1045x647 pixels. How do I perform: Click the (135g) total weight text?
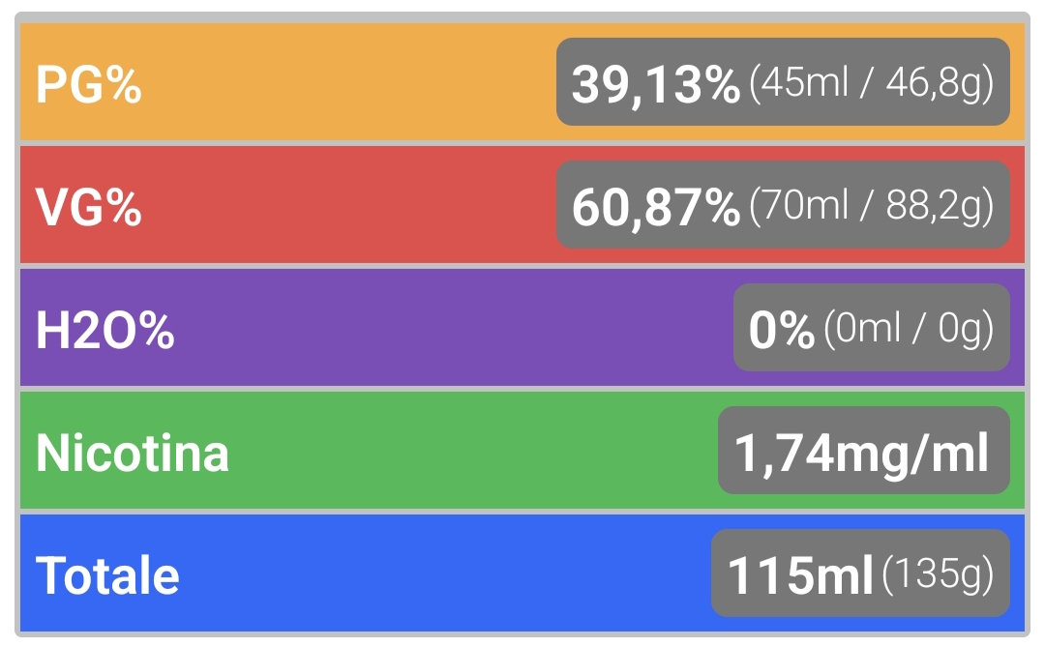tap(939, 574)
